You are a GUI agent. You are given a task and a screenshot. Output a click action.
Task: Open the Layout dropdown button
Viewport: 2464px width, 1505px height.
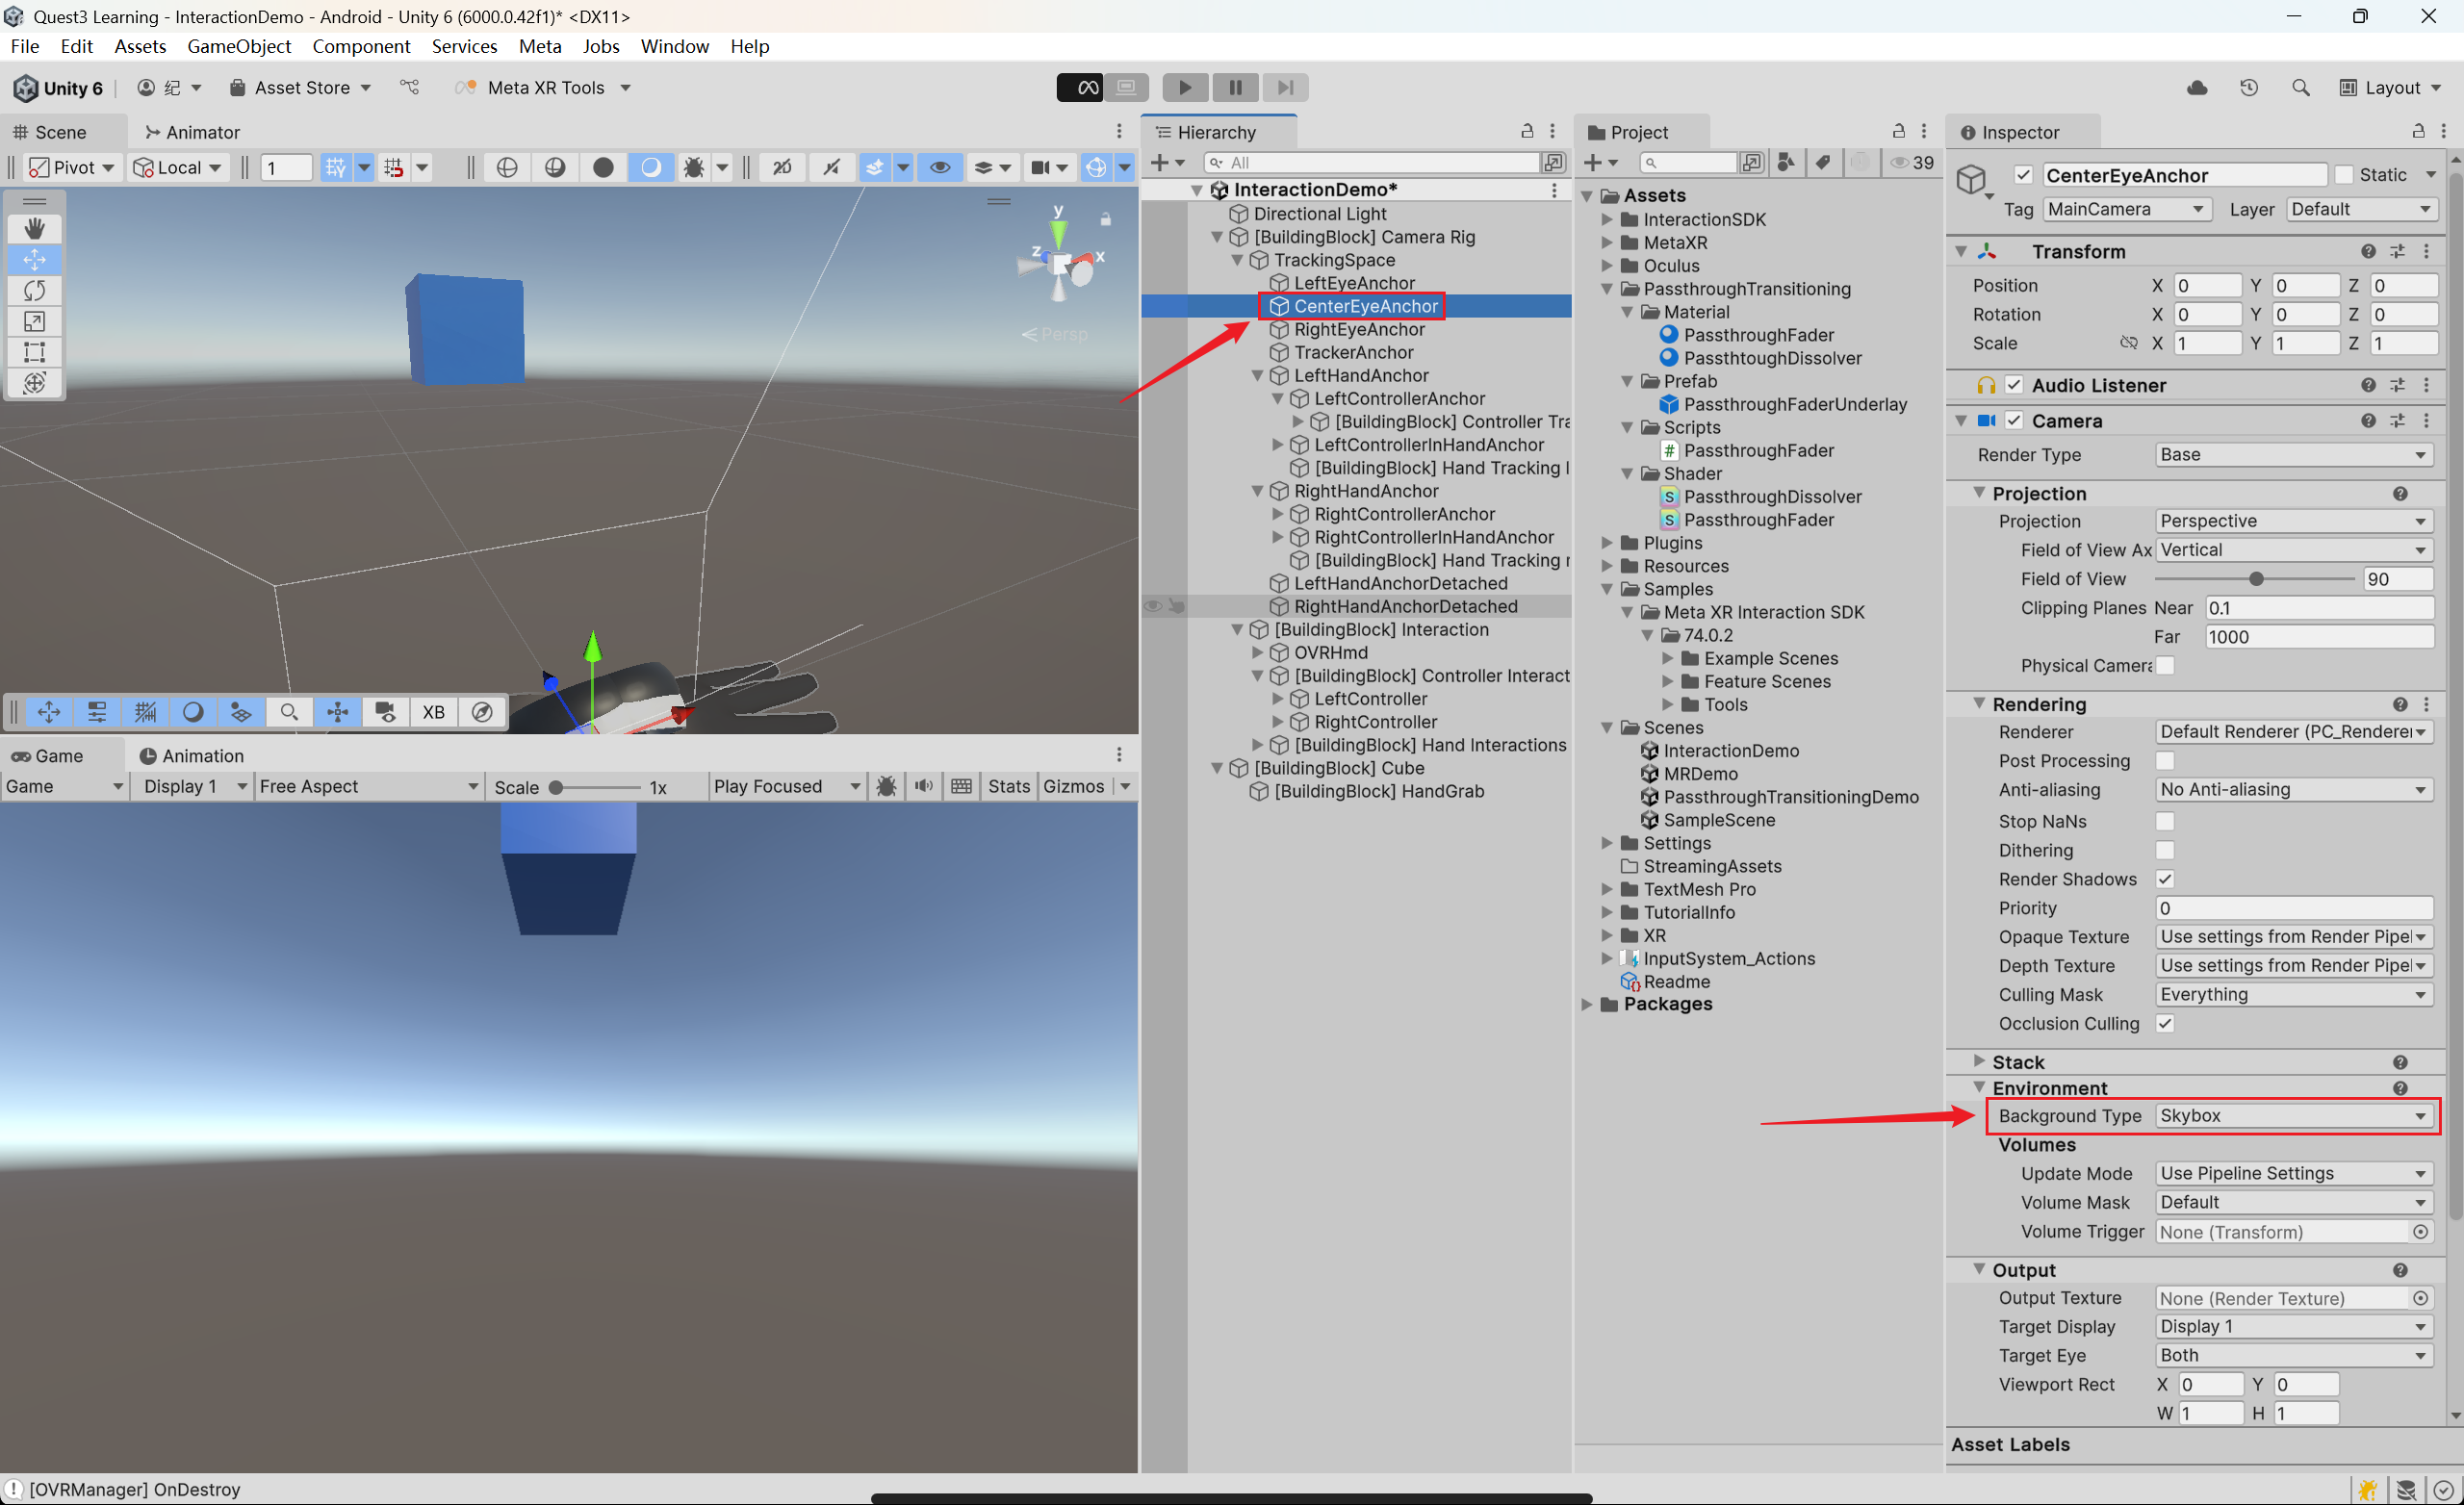click(x=2391, y=88)
